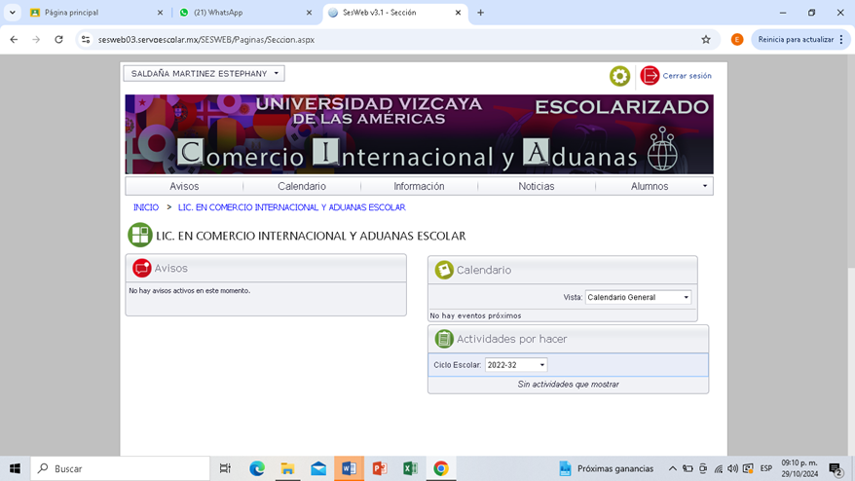The width and height of the screenshot is (855, 481).
Task: Go back in browser history
Action: click(14, 39)
